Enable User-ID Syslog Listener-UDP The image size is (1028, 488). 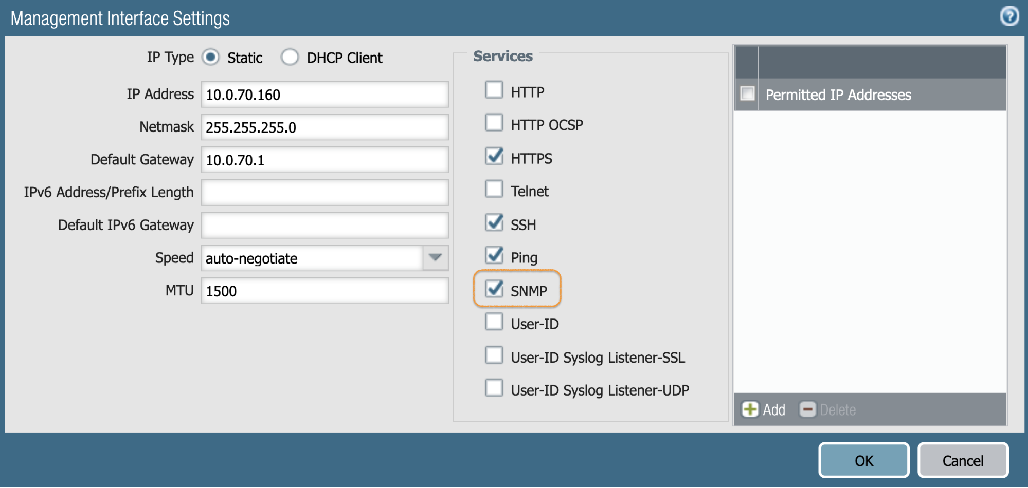pyautogui.click(x=494, y=388)
